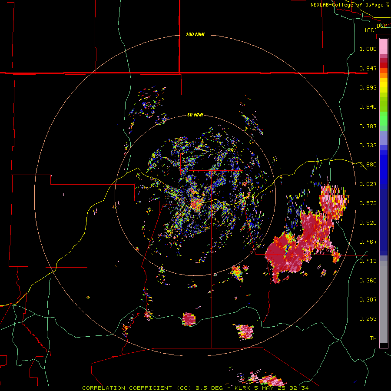Pick the bright green color bar segment

[384, 119]
